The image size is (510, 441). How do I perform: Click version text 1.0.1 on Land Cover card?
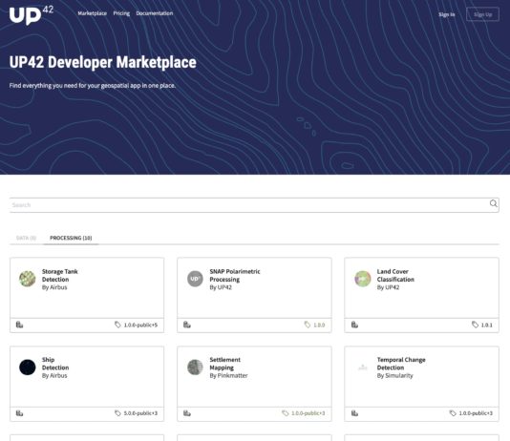click(x=486, y=325)
